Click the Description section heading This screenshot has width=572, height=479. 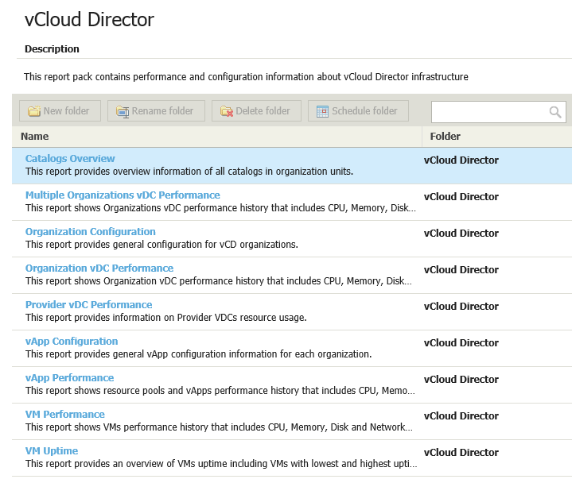(x=52, y=48)
